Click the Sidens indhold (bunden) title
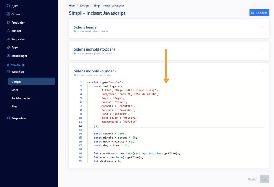Image resolution: width=274 pixels, height=187 pixels. click(95, 71)
